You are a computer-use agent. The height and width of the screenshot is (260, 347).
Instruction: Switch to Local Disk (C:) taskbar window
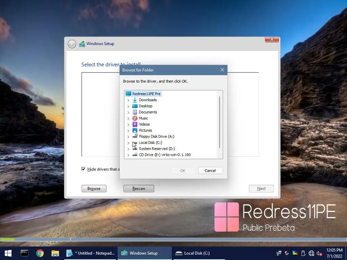pyautogui.click(x=199, y=253)
